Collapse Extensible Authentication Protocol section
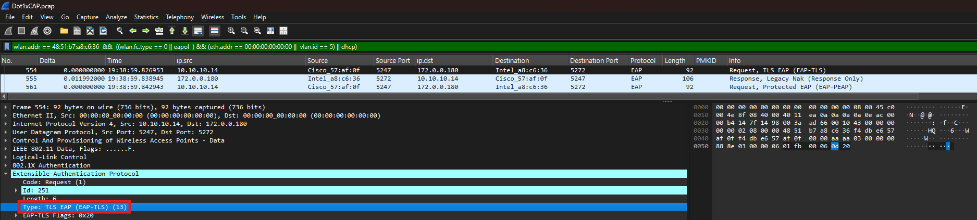The height and width of the screenshot is (220, 977). click(6, 174)
